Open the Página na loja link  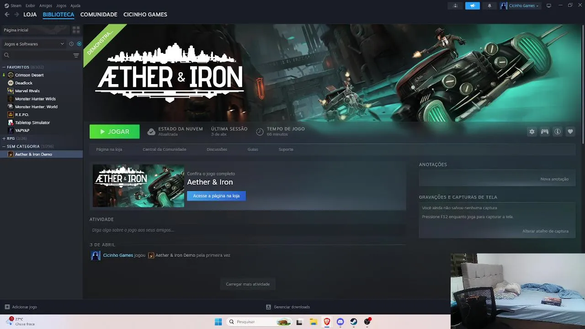(109, 149)
